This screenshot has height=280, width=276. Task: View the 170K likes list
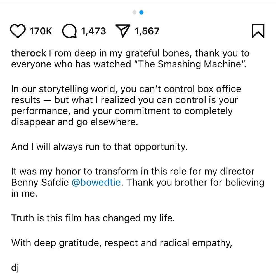41,31
